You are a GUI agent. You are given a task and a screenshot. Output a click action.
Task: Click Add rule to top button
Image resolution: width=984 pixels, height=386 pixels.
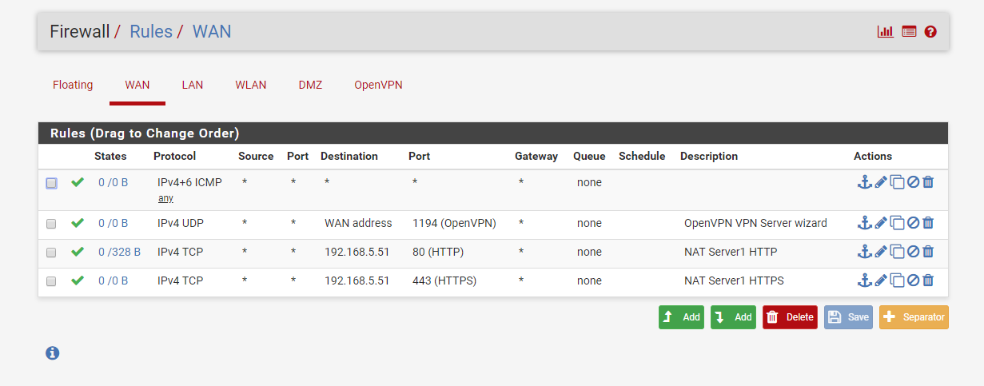681,317
